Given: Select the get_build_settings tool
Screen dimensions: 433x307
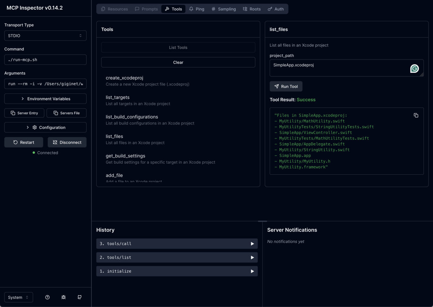Looking at the screenshot, I should [x=178, y=159].
